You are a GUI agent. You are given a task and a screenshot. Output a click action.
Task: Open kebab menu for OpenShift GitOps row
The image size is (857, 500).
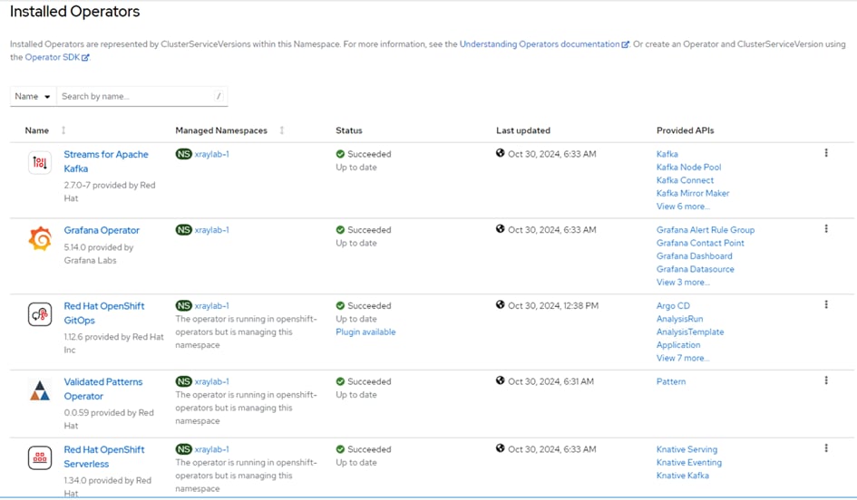click(x=826, y=304)
